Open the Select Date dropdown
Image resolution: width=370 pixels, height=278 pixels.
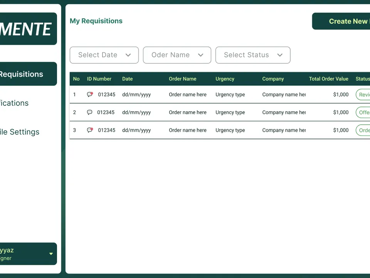coord(104,55)
